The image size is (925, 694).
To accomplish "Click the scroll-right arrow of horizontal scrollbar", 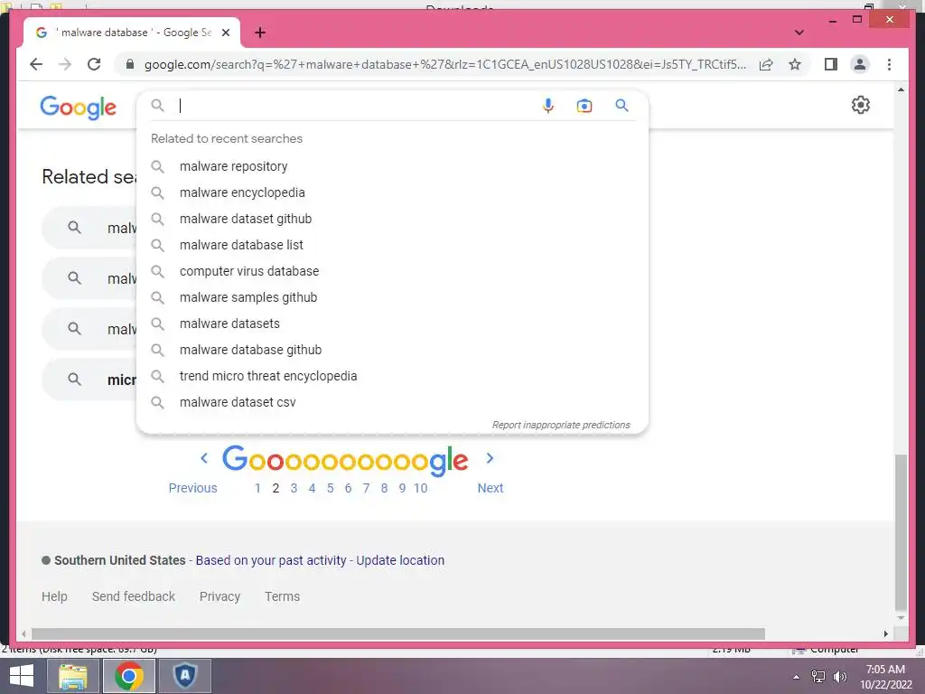I will point(885,633).
